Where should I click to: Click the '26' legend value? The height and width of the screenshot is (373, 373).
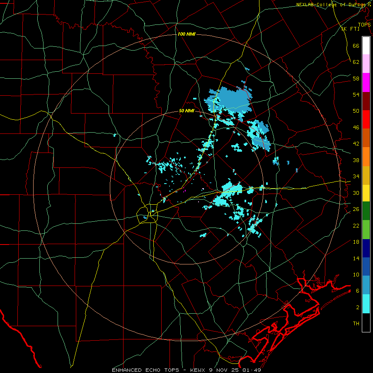click(x=356, y=209)
